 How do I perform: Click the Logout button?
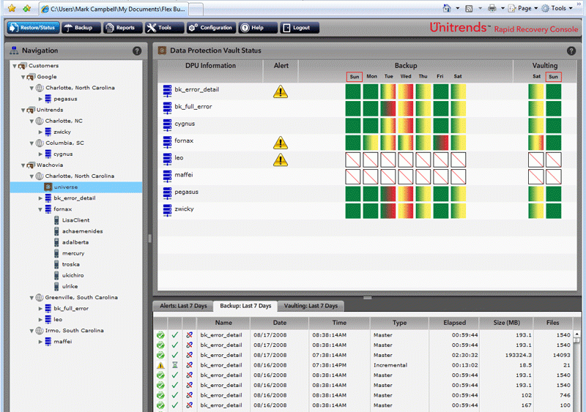coord(300,28)
